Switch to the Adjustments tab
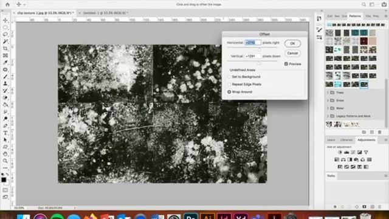389x219 pixels. [x=367, y=140]
